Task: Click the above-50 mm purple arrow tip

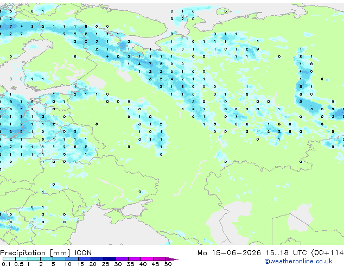Action: [x=172, y=259]
